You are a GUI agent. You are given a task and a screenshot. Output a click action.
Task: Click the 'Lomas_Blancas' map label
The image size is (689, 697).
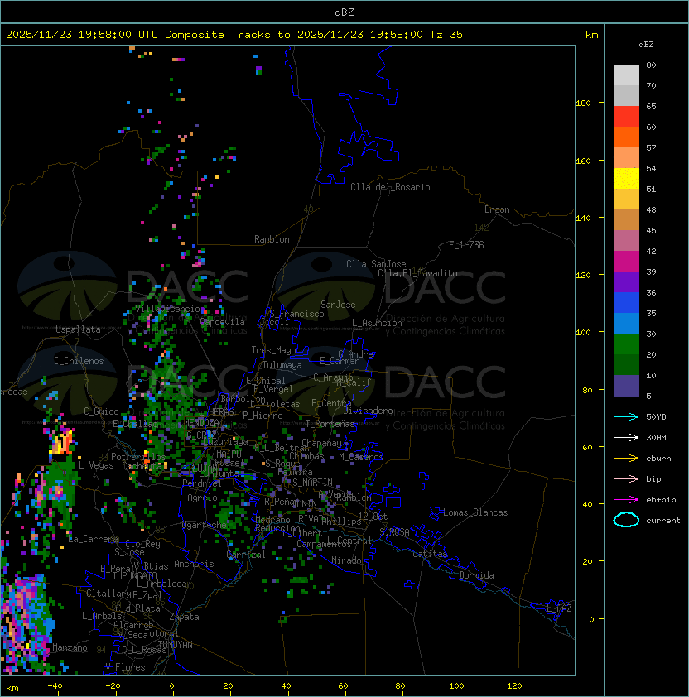pyautogui.click(x=475, y=512)
